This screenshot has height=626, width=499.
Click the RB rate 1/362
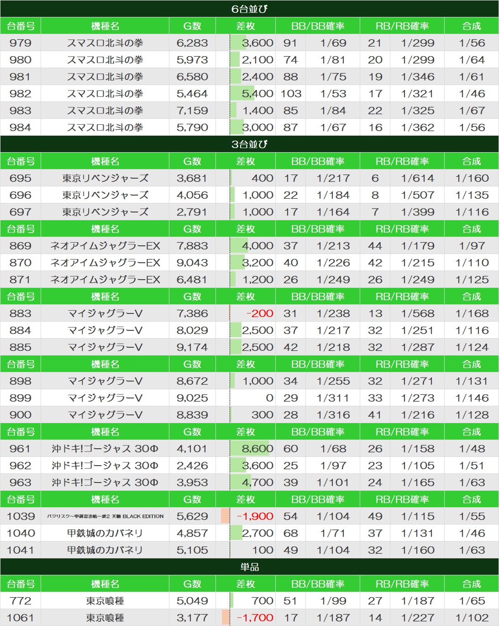(x=418, y=127)
